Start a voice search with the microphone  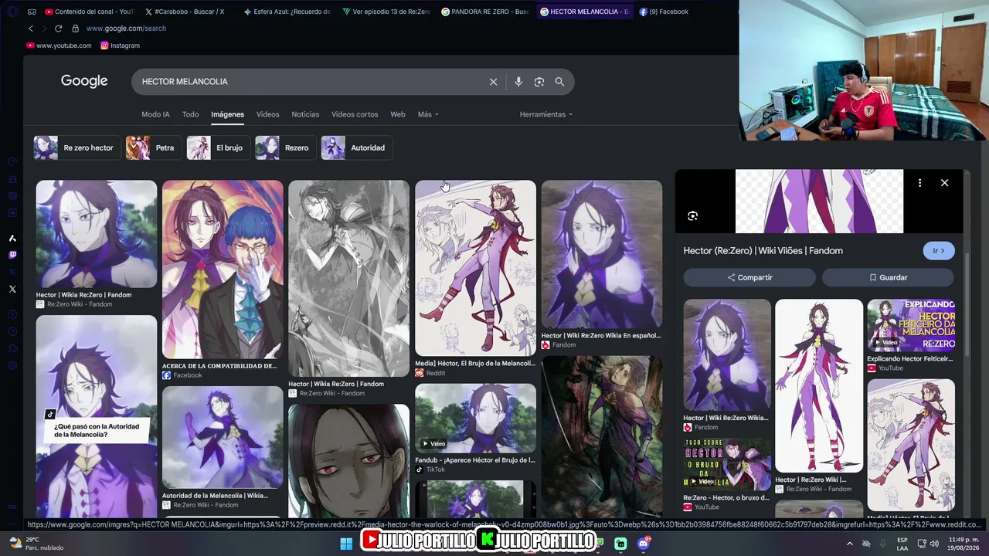click(x=518, y=82)
